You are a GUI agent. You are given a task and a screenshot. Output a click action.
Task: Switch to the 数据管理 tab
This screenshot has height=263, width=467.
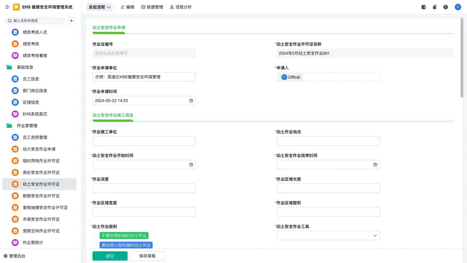(x=152, y=7)
